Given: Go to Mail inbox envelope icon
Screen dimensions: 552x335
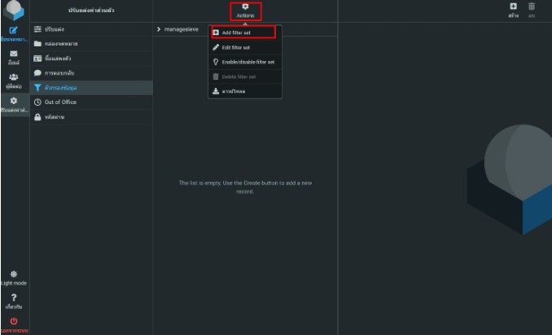Looking at the screenshot, I should (14, 56).
